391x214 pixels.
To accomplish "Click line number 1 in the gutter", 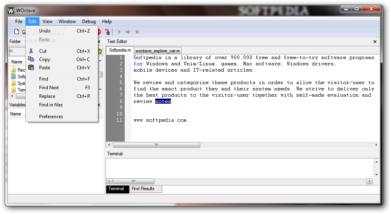I will pyautogui.click(x=121, y=58).
